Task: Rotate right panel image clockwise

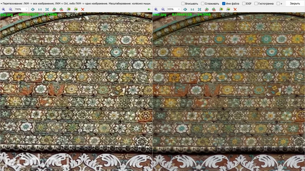Action: click(214, 9)
